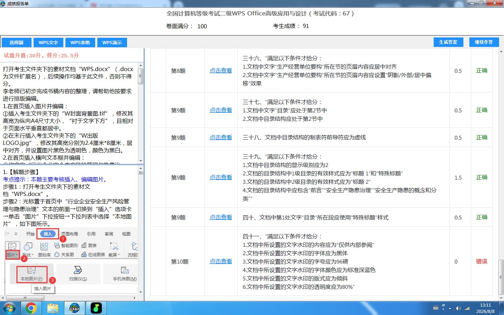This screenshot has height=315, width=504.
Task: Click the results table scroll-down arrow
Action: pos(501,298)
